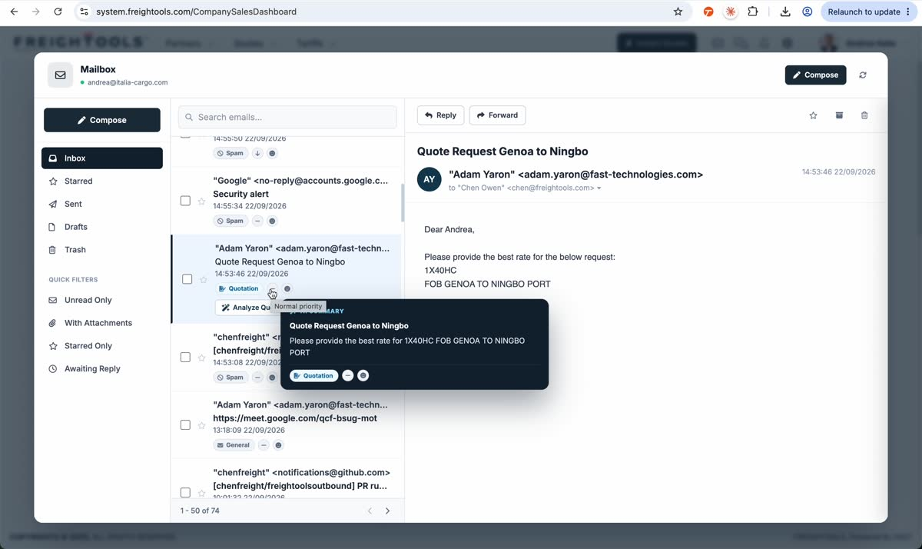This screenshot has height=549, width=922.
Task: Star the Google Security alert email
Action: pos(201,201)
